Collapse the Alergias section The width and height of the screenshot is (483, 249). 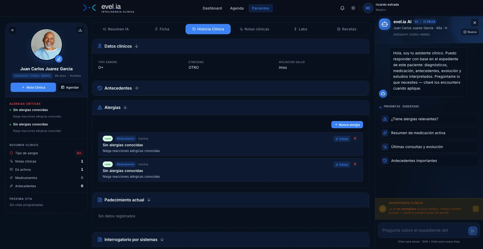point(125,107)
